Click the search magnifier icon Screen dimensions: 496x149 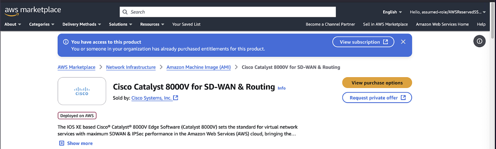[125, 12]
